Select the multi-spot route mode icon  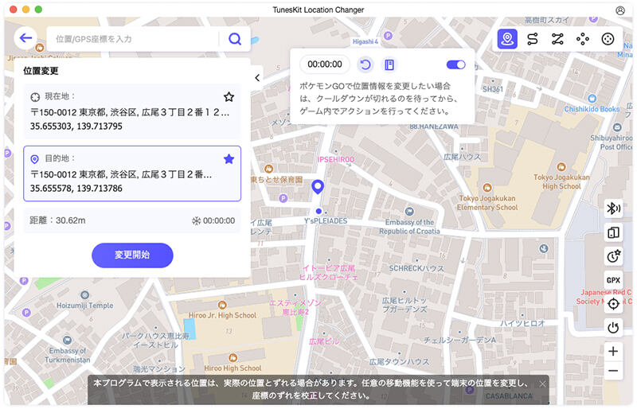click(x=557, y=39)
